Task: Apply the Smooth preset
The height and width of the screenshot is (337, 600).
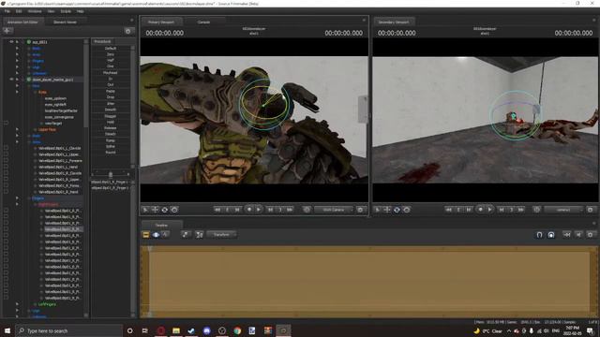Action: [x=111, y=110]
